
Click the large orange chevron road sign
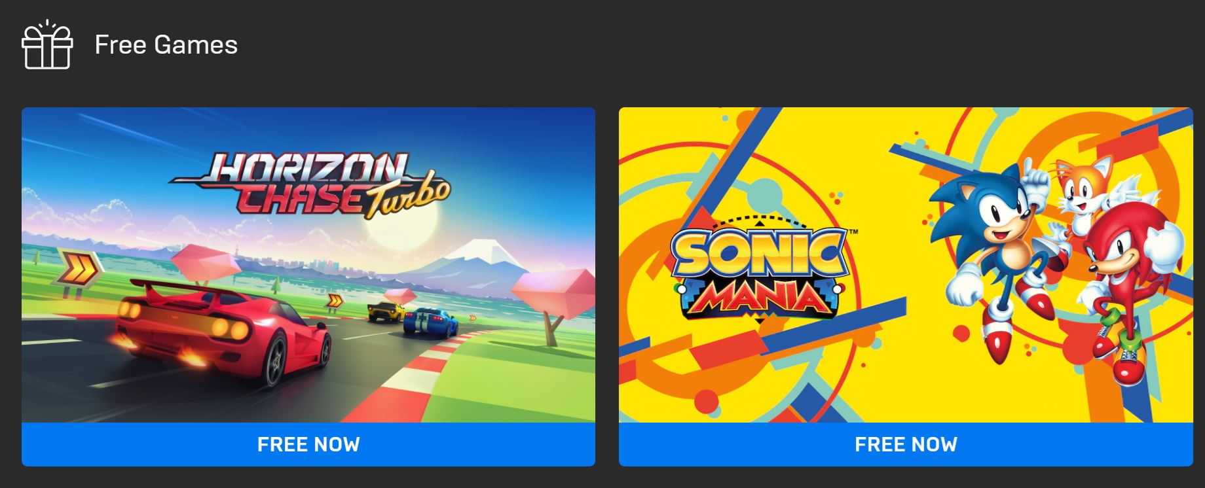pyautogui.click(x=81, y=268)
